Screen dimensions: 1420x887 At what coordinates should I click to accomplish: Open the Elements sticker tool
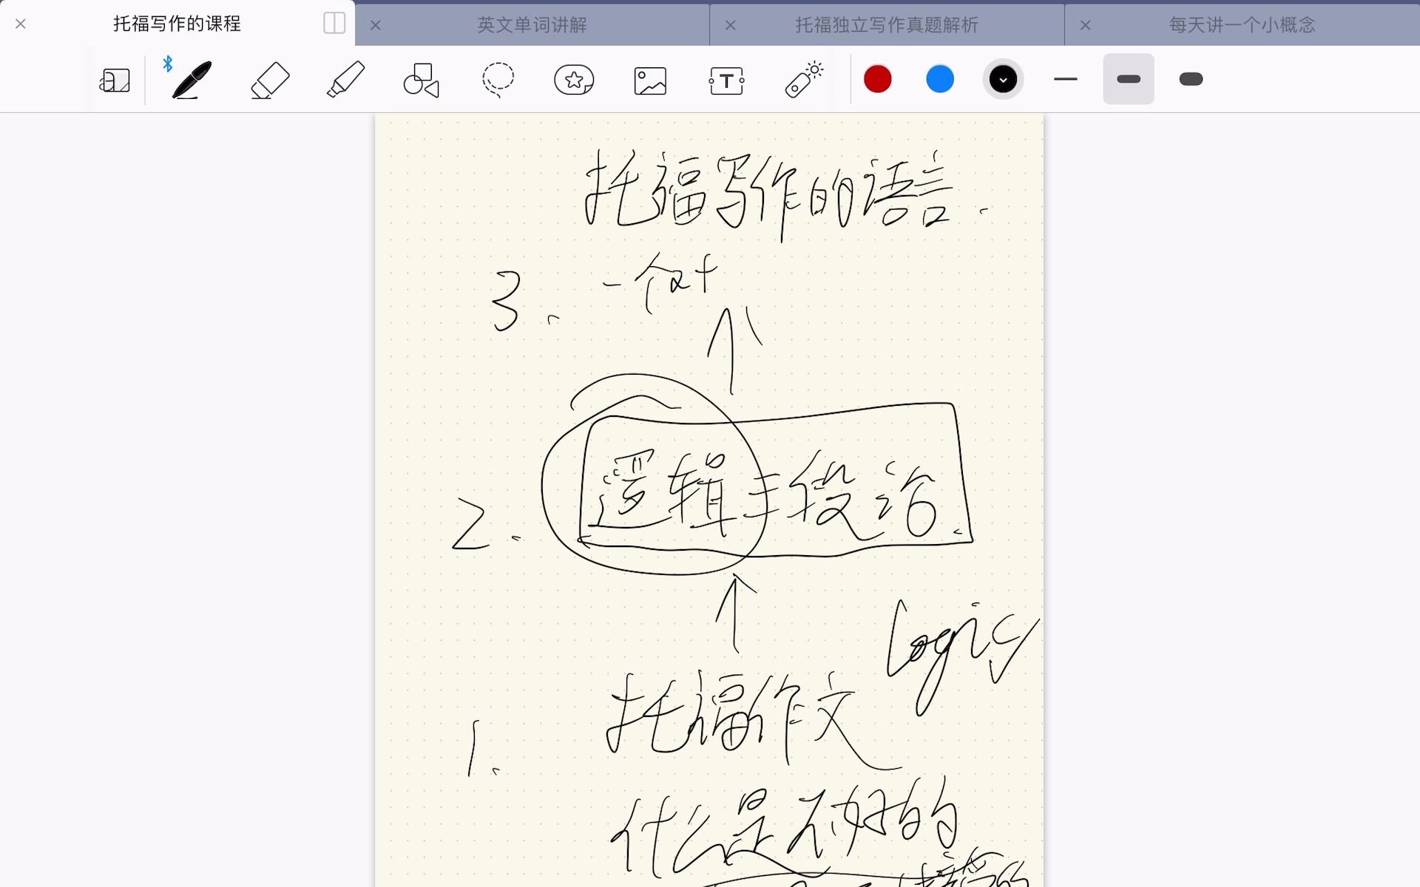coord(574,79)
